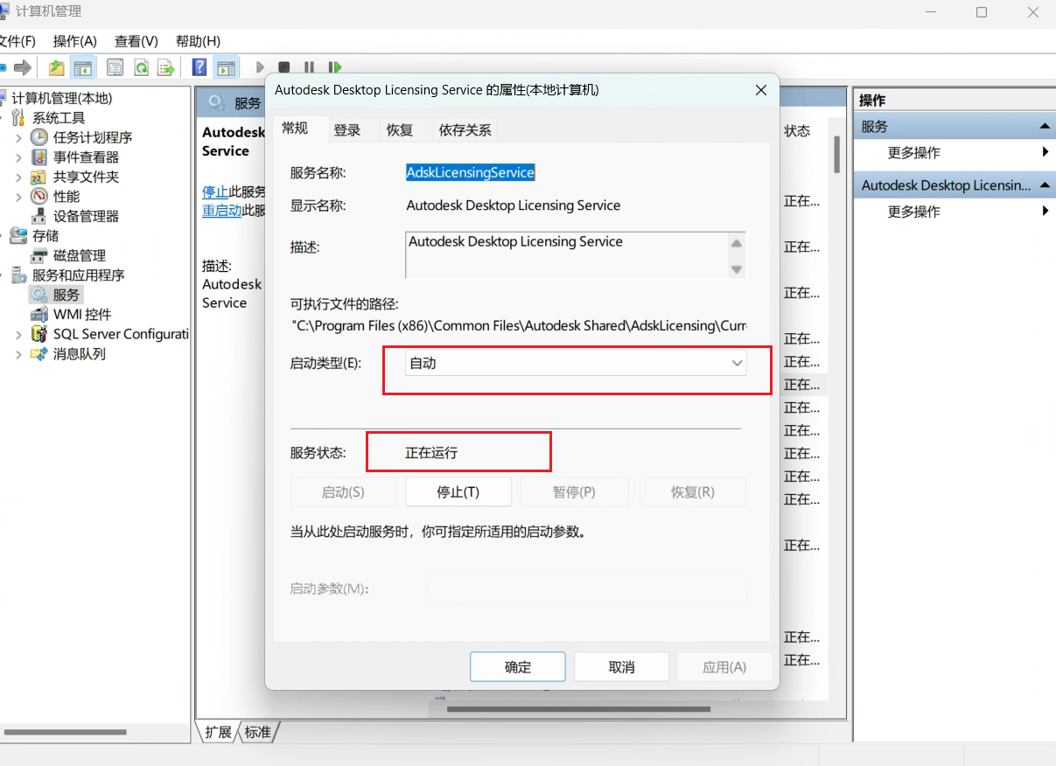1056x766 pixels.
Task: Open 更多操作 under the 服务 actions section
Action: 914,153
